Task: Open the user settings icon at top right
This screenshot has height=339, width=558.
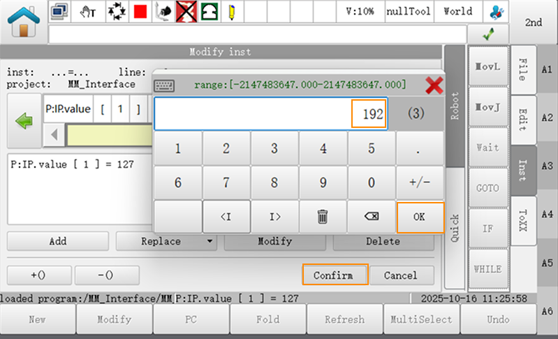Action: click(x=496, y=12)
